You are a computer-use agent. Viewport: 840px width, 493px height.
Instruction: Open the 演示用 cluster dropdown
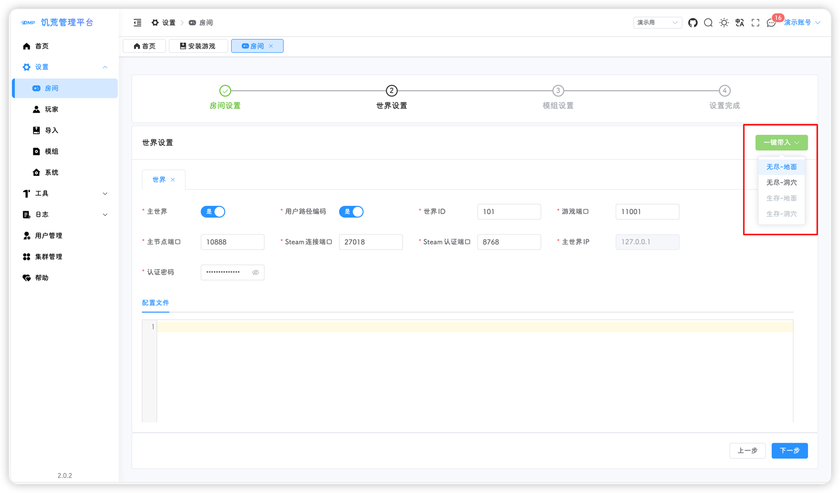(657, 23)
